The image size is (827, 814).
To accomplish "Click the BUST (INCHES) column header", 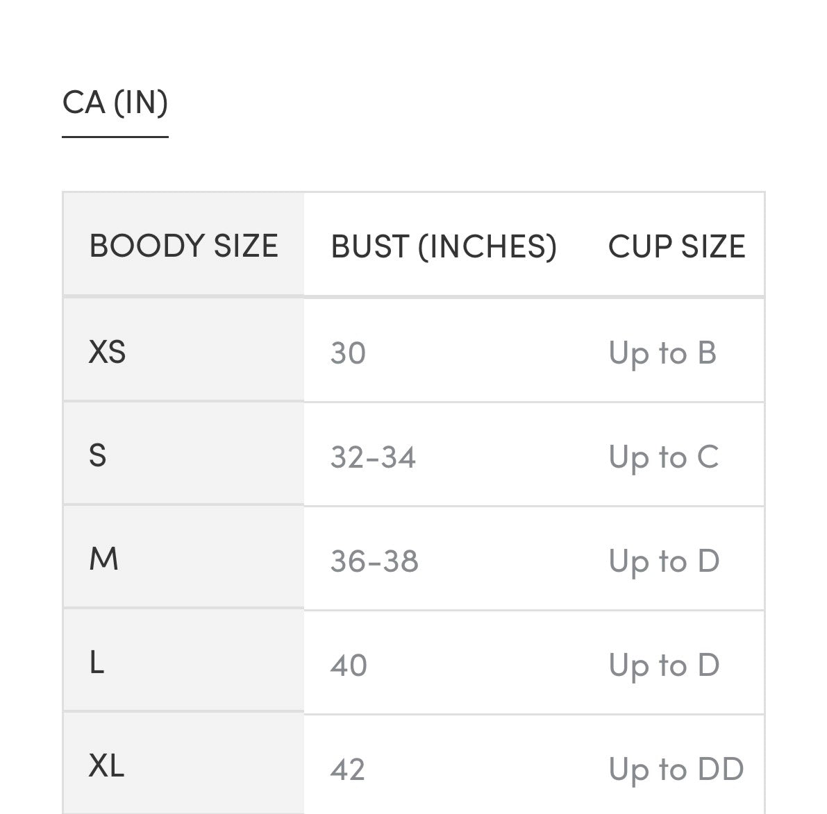I will pyautogui.click(x=443, y=246).
